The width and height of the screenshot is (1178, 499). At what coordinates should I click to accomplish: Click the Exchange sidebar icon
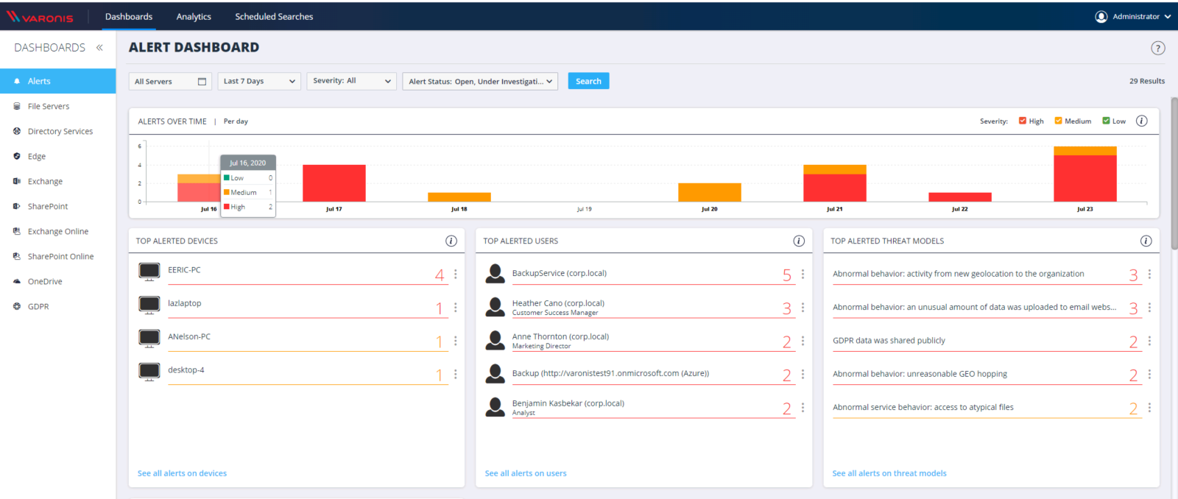coord(17,181)
